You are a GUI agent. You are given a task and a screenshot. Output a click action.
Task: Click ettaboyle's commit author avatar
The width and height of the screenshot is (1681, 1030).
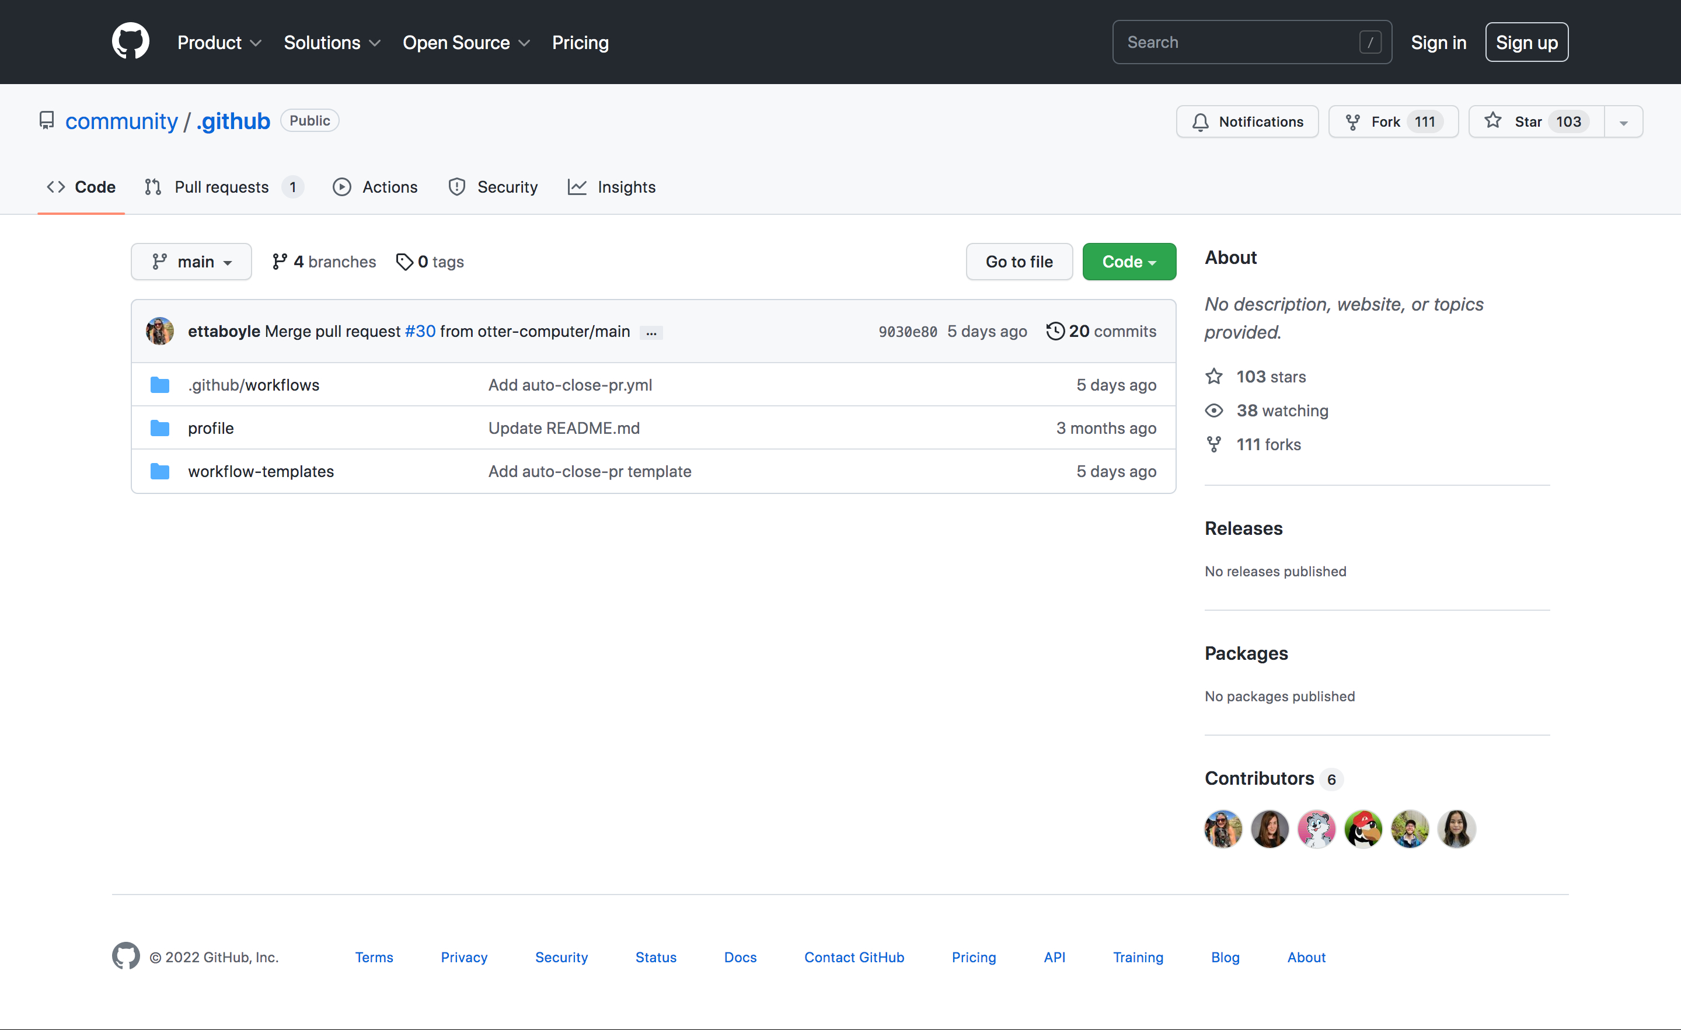160,331
